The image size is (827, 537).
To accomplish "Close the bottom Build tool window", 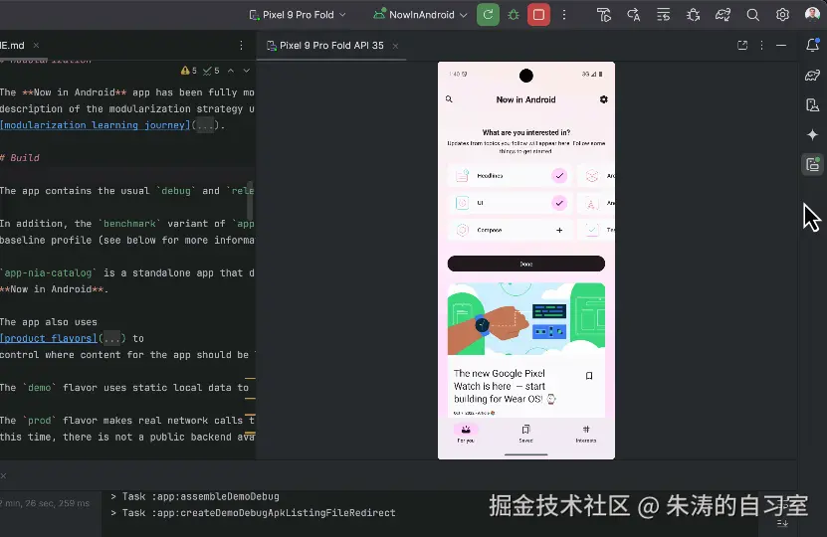I will tap(3, 476).
